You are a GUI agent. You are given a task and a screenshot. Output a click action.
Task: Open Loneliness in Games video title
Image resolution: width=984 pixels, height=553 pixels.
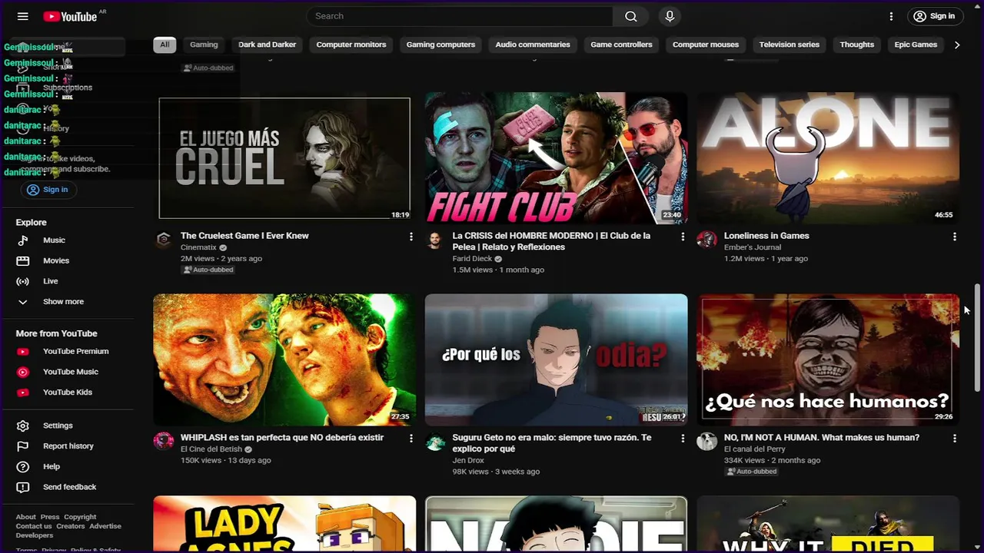766,236
